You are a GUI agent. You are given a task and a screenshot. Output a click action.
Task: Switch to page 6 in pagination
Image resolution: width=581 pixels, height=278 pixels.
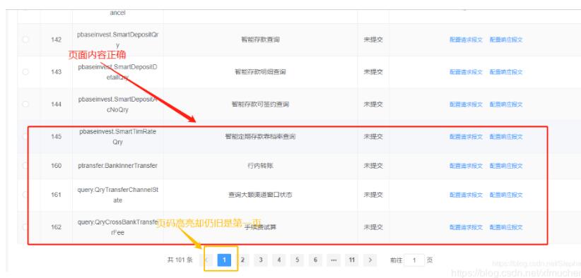click(x=315, y=260)
